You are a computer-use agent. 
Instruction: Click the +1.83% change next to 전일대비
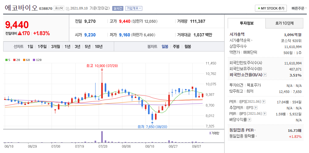tap(41, 33)
